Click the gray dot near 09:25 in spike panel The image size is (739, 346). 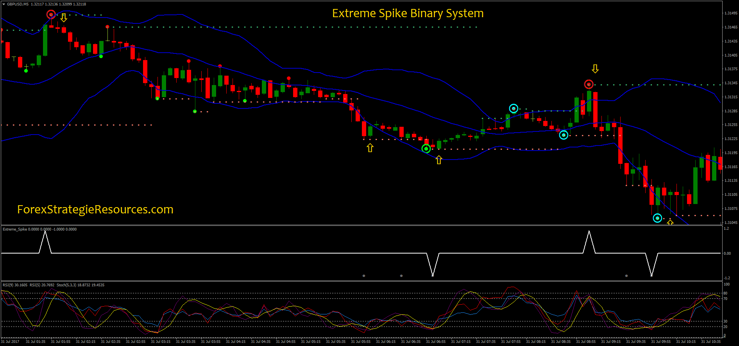coord(626,276)
